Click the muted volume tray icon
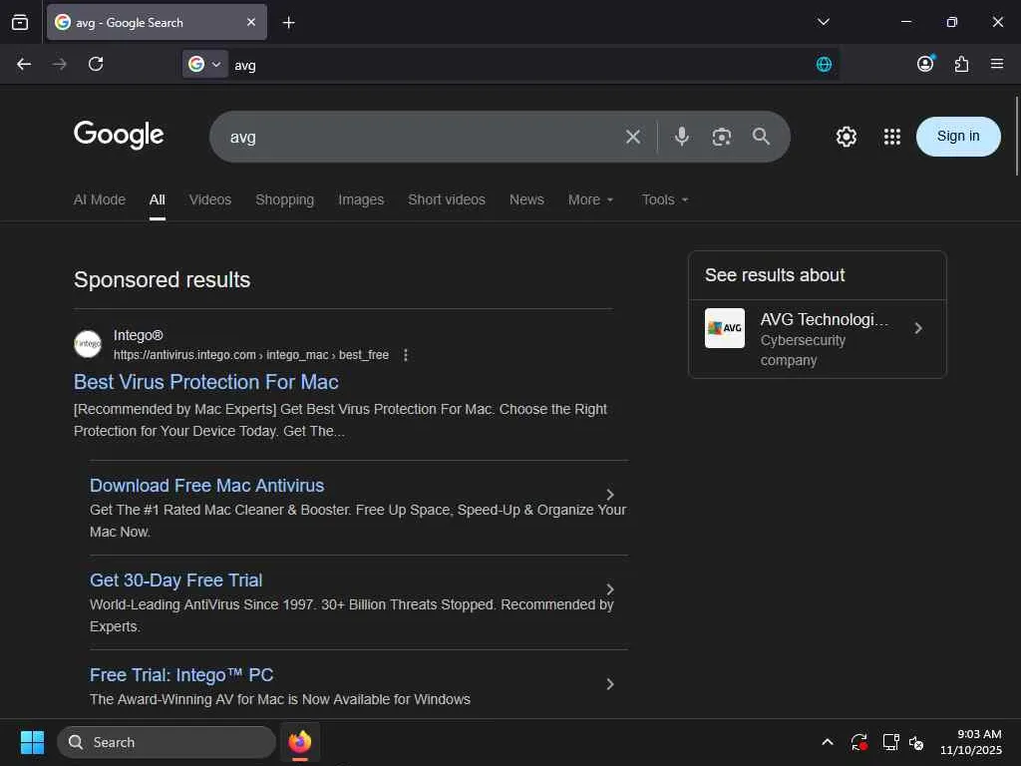Image resolution: width=1021 pixels, height=766 pixels. (916, 742)
